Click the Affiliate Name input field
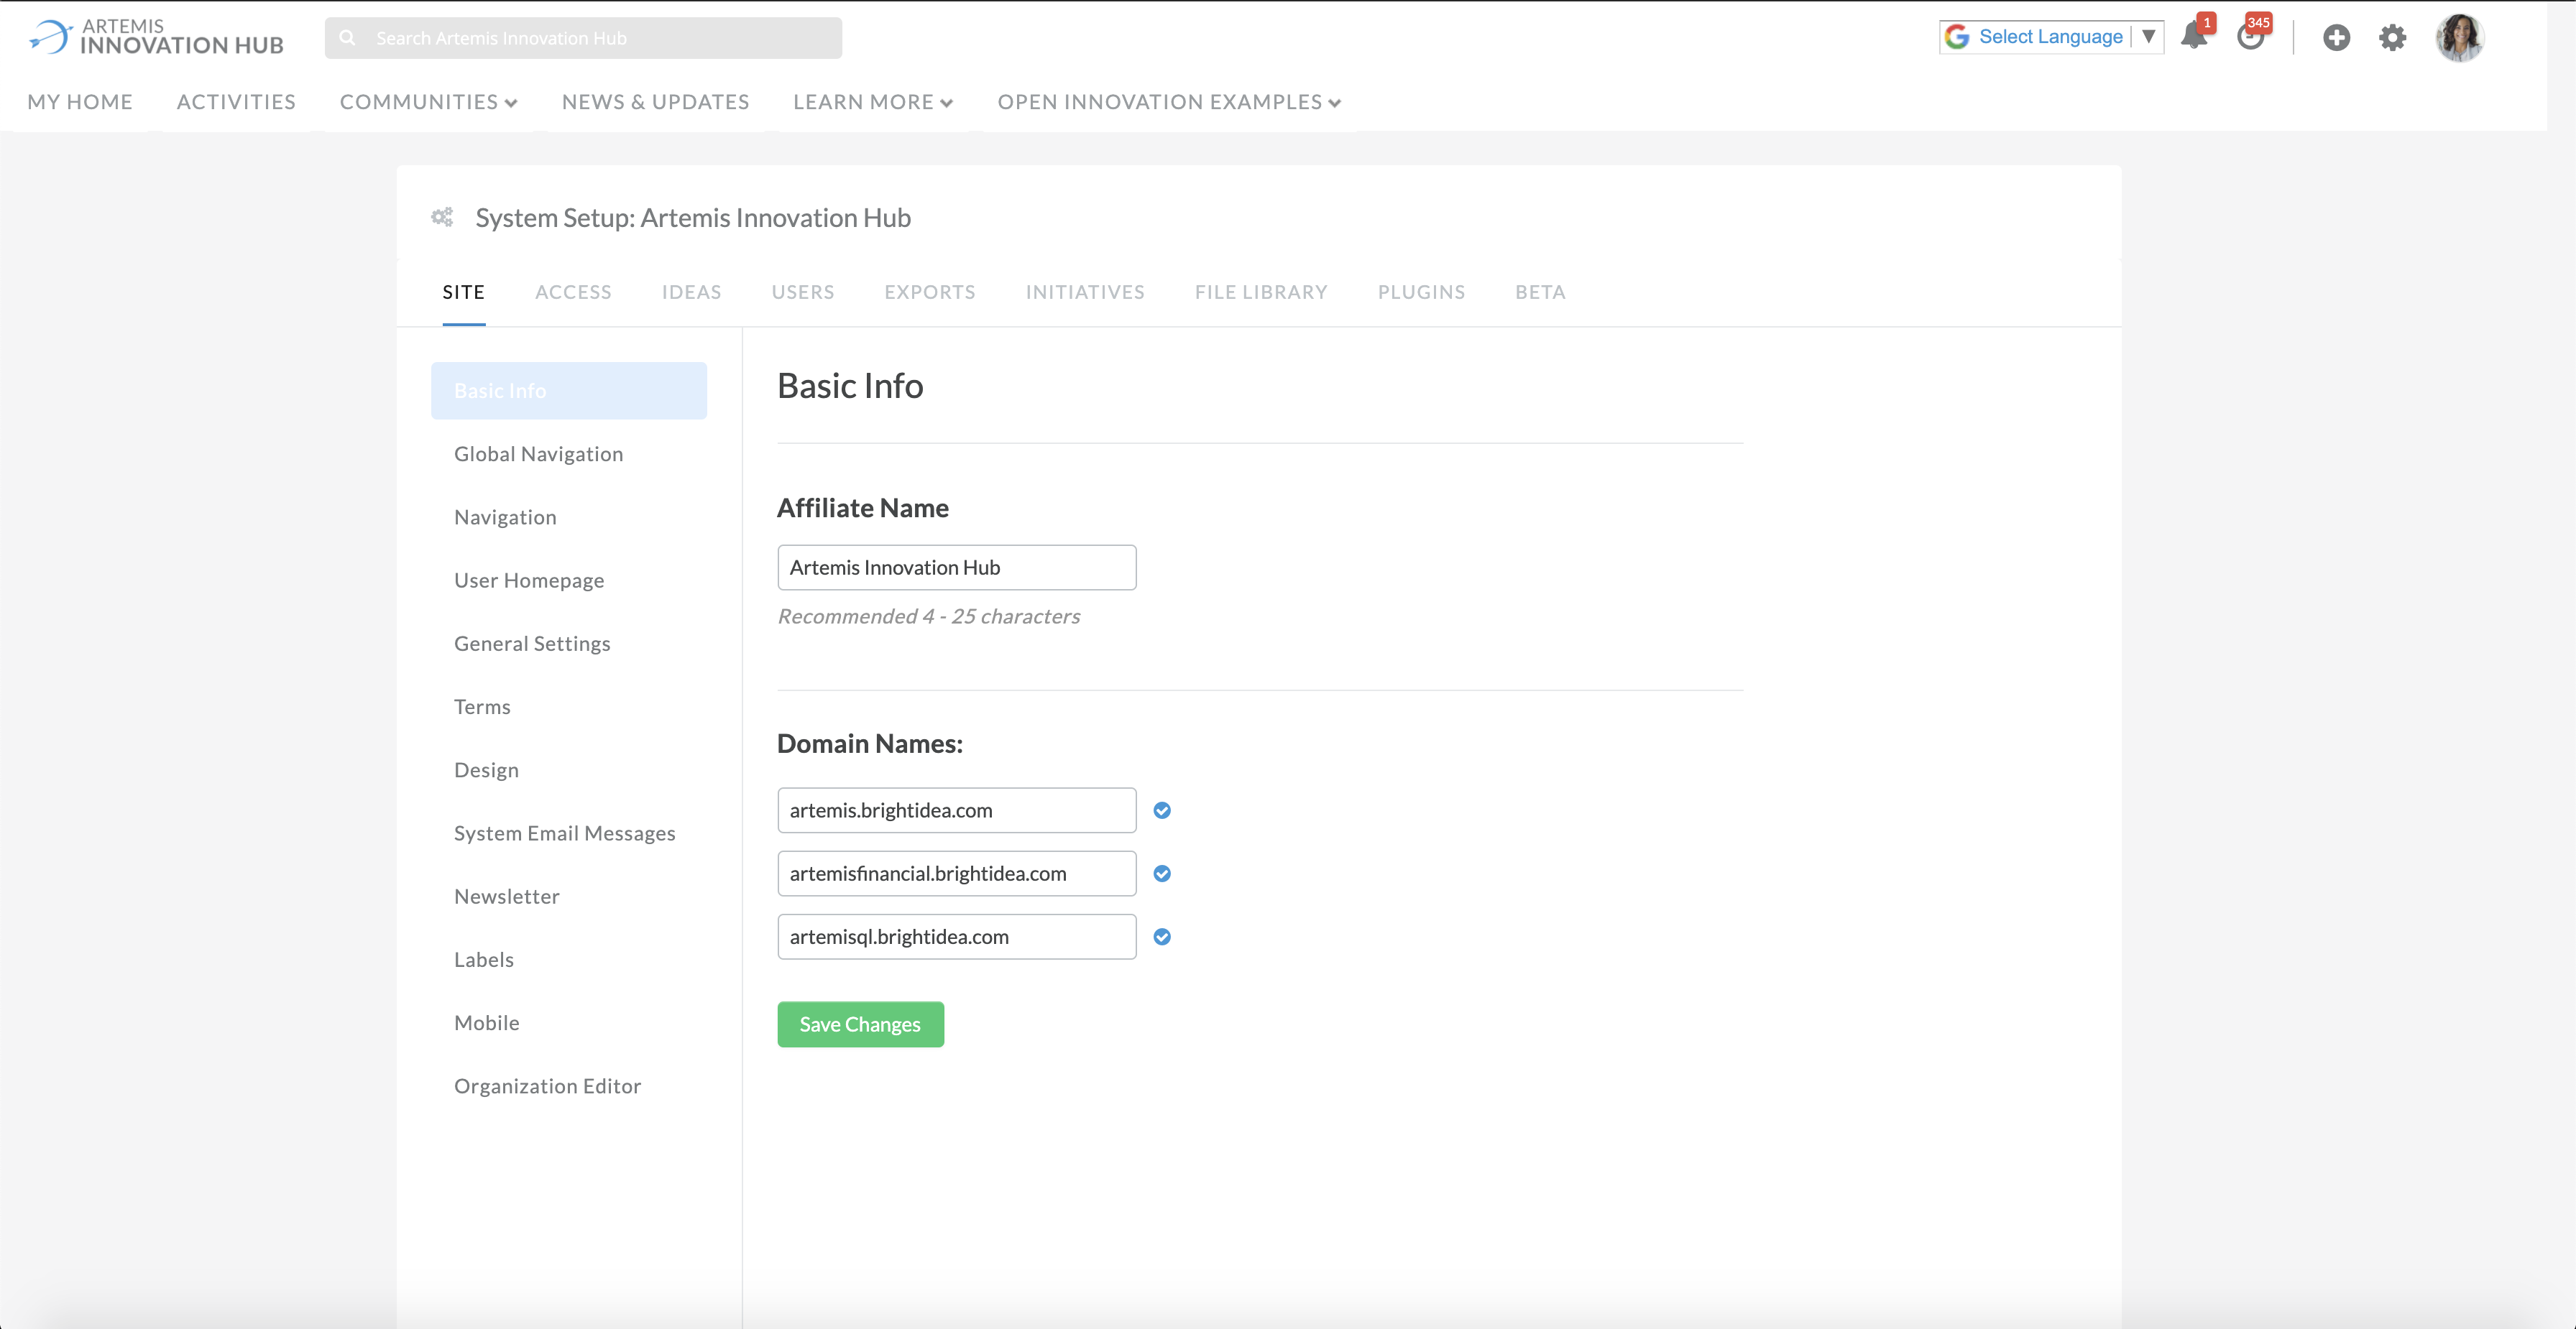The image size is (2576, 1329). point(957,568)
